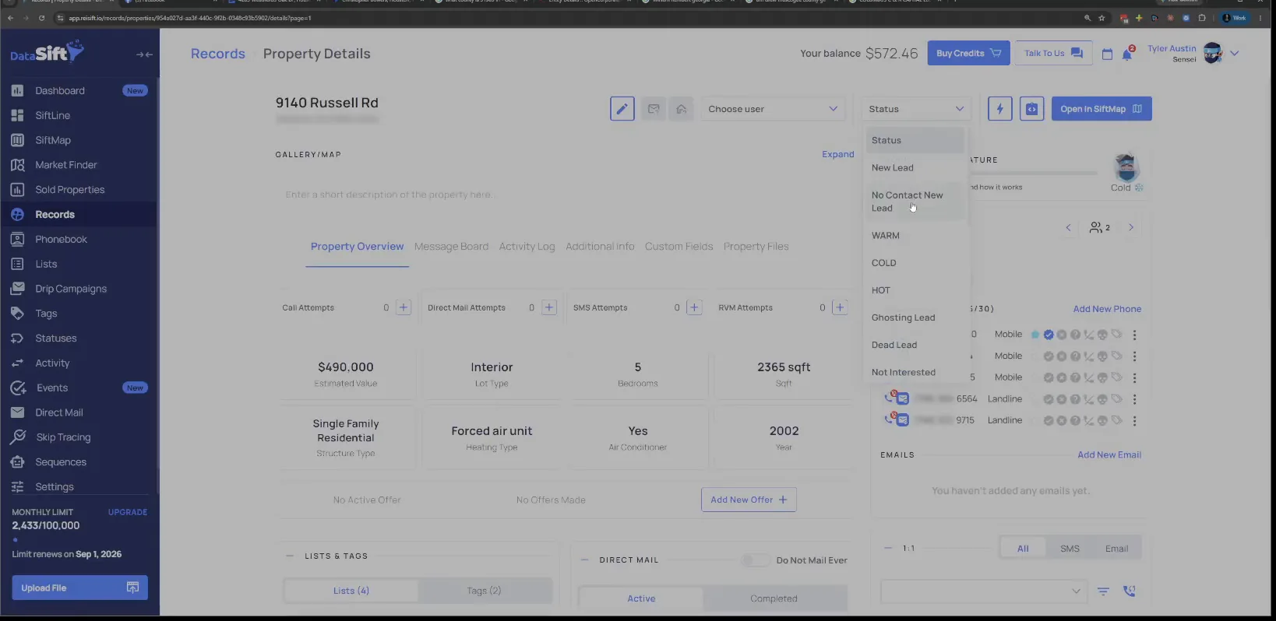
Task: Open the three-dot menu for phone ending 6564
Action: pos(1134,399)
